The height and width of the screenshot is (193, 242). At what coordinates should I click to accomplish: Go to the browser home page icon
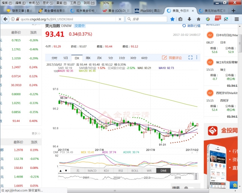tap(199, 19)
